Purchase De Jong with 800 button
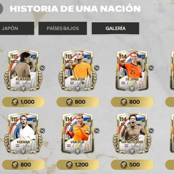The image size is (174, 174). (x=132, y=102)
